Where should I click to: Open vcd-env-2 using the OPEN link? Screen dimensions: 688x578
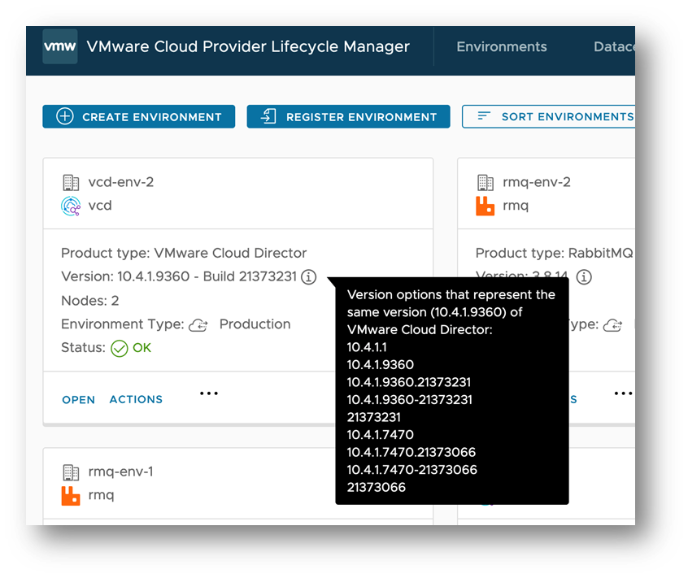pos(79,399)
